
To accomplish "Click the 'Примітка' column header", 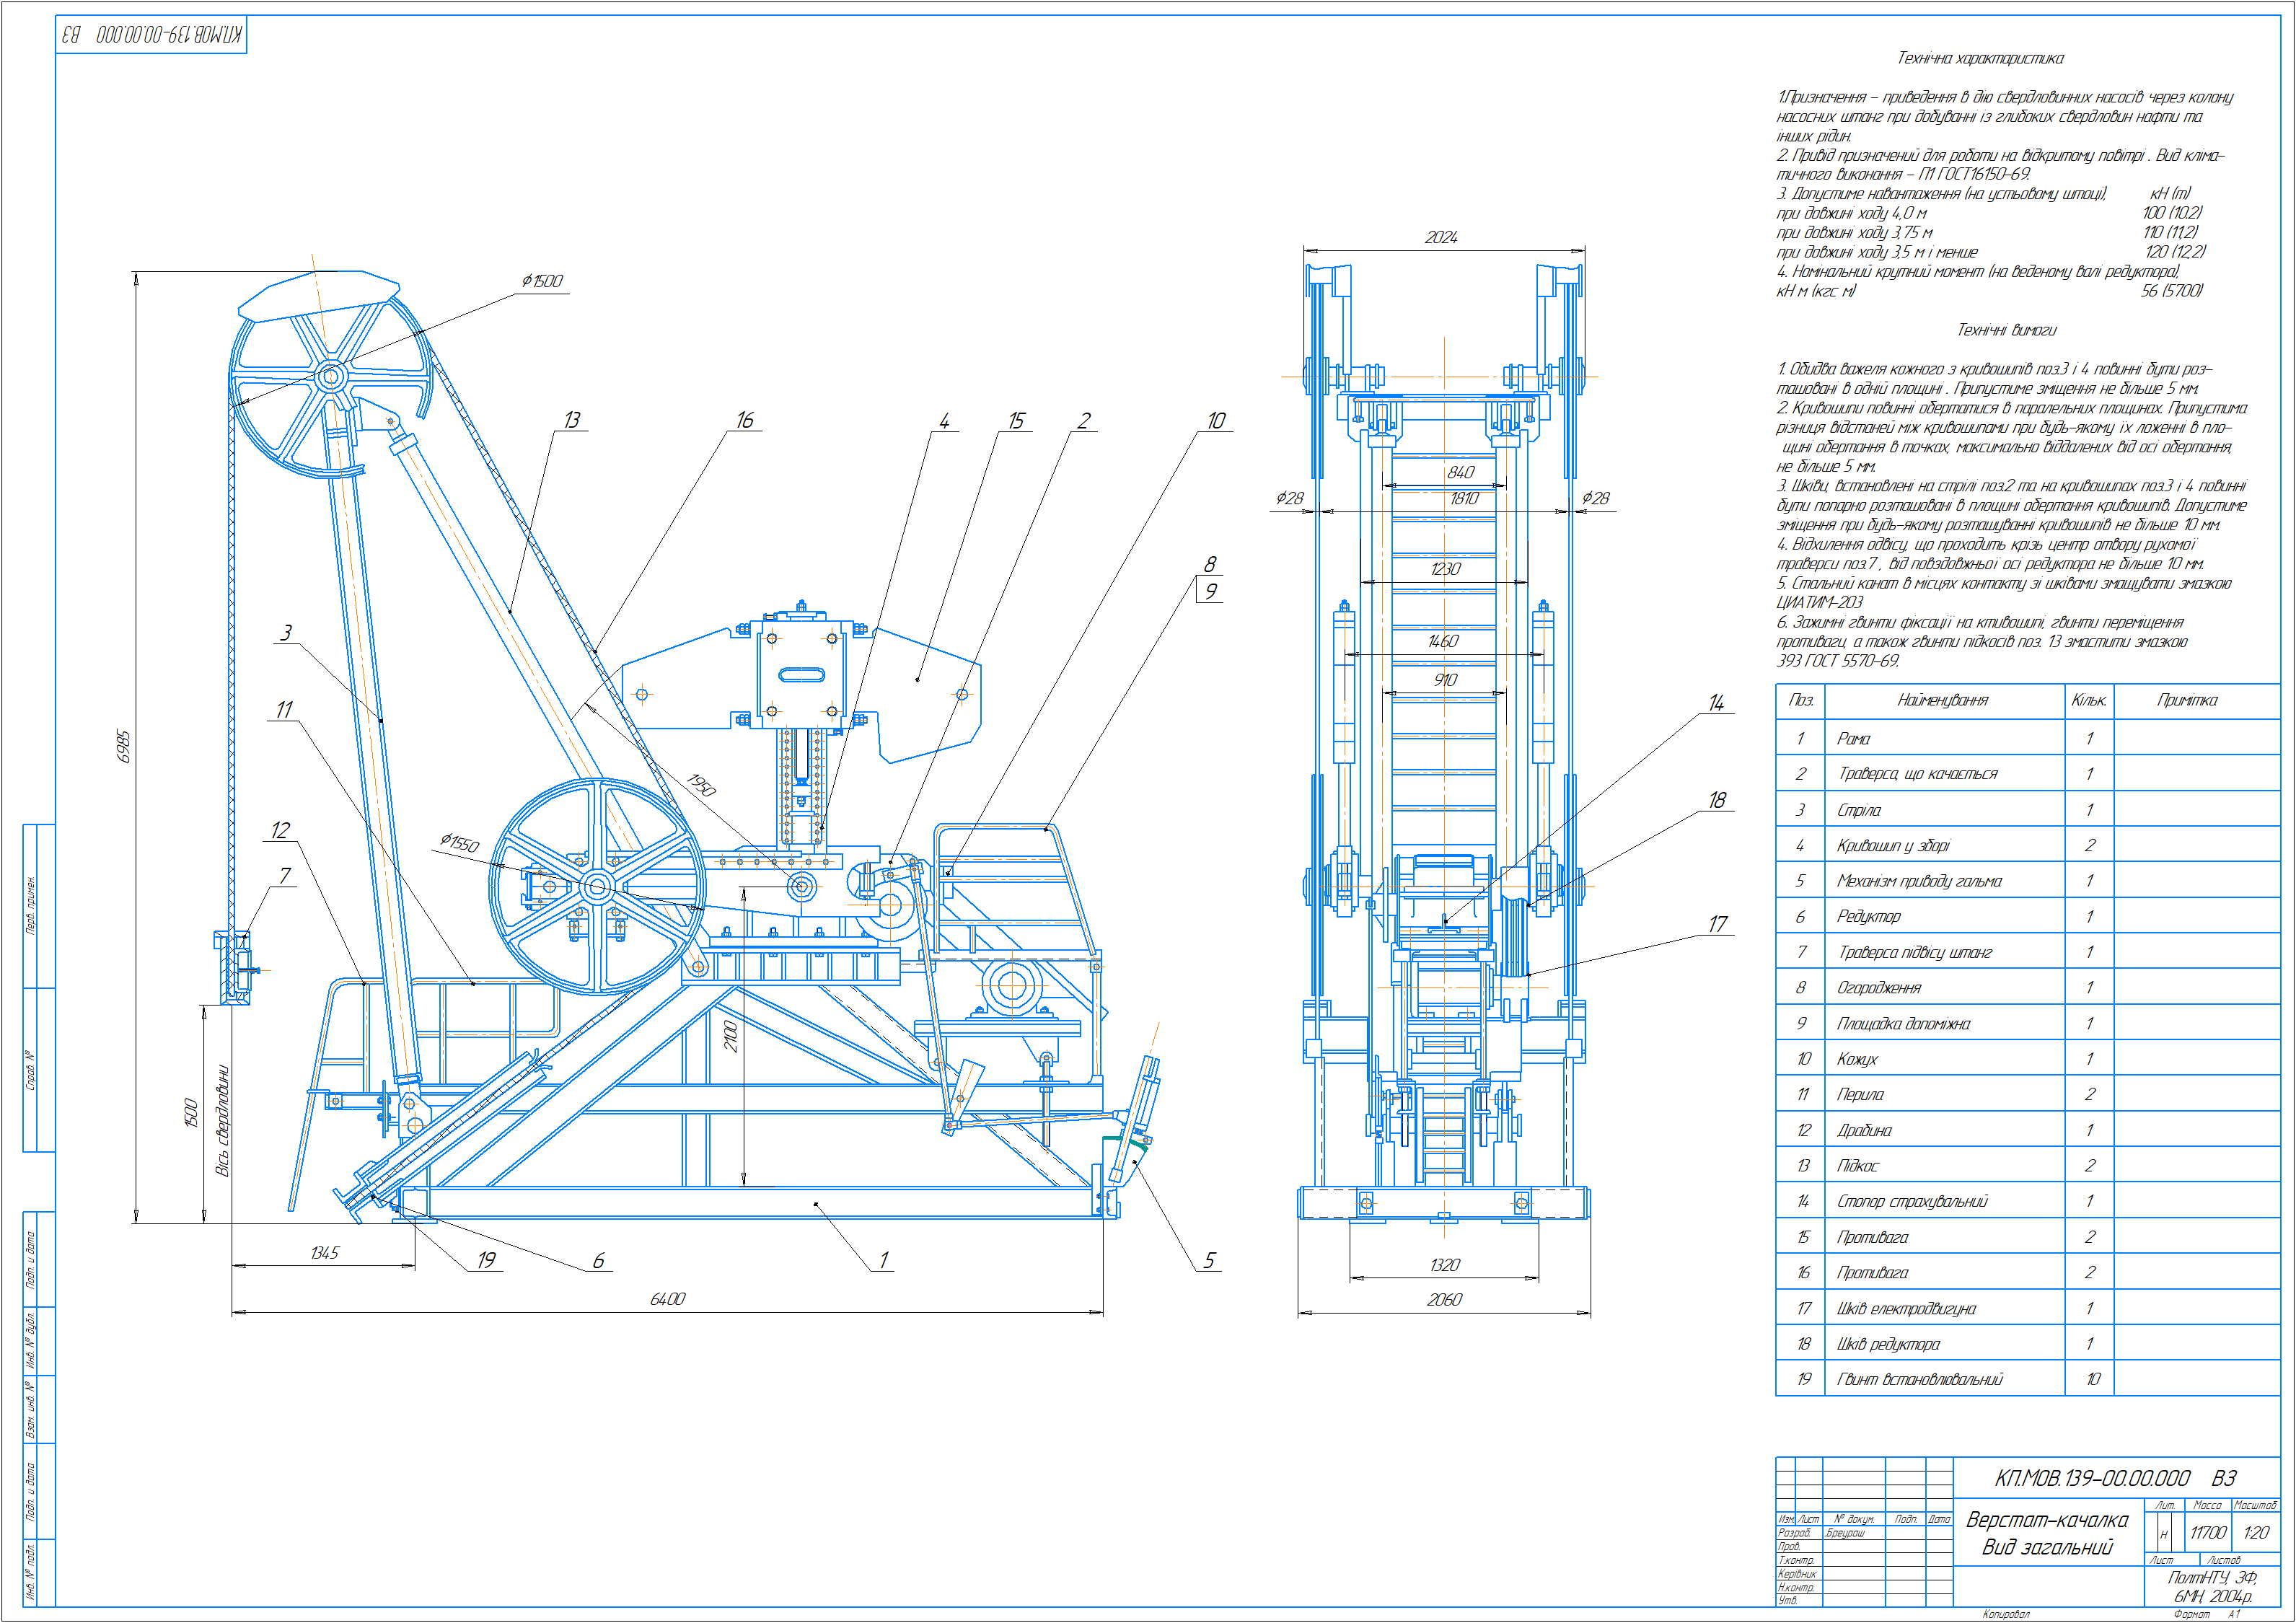I will pos(2186,701).
